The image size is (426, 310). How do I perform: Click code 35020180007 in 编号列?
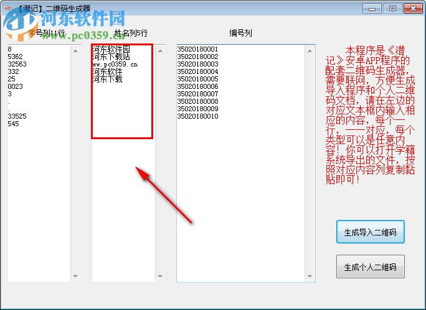click(x=197, y=94)
